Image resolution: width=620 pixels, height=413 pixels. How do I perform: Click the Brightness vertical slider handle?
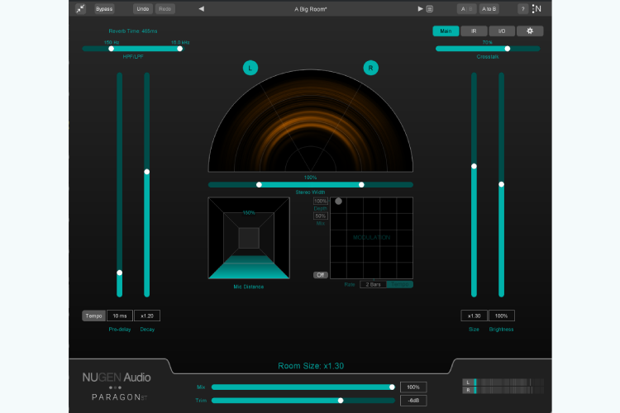pyautogui.click(x=502, y=184)
